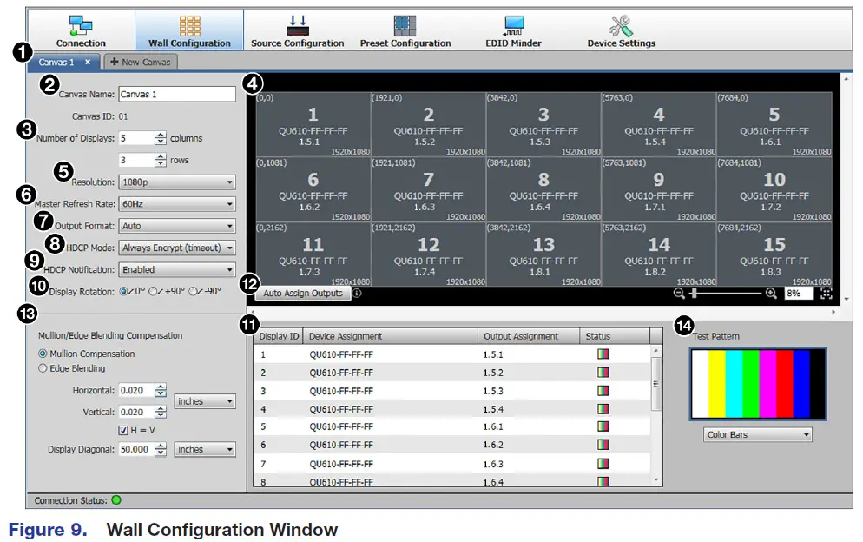
Task: Open Preset Configuration
Action: pyautogui.click(x=405, y=28)
